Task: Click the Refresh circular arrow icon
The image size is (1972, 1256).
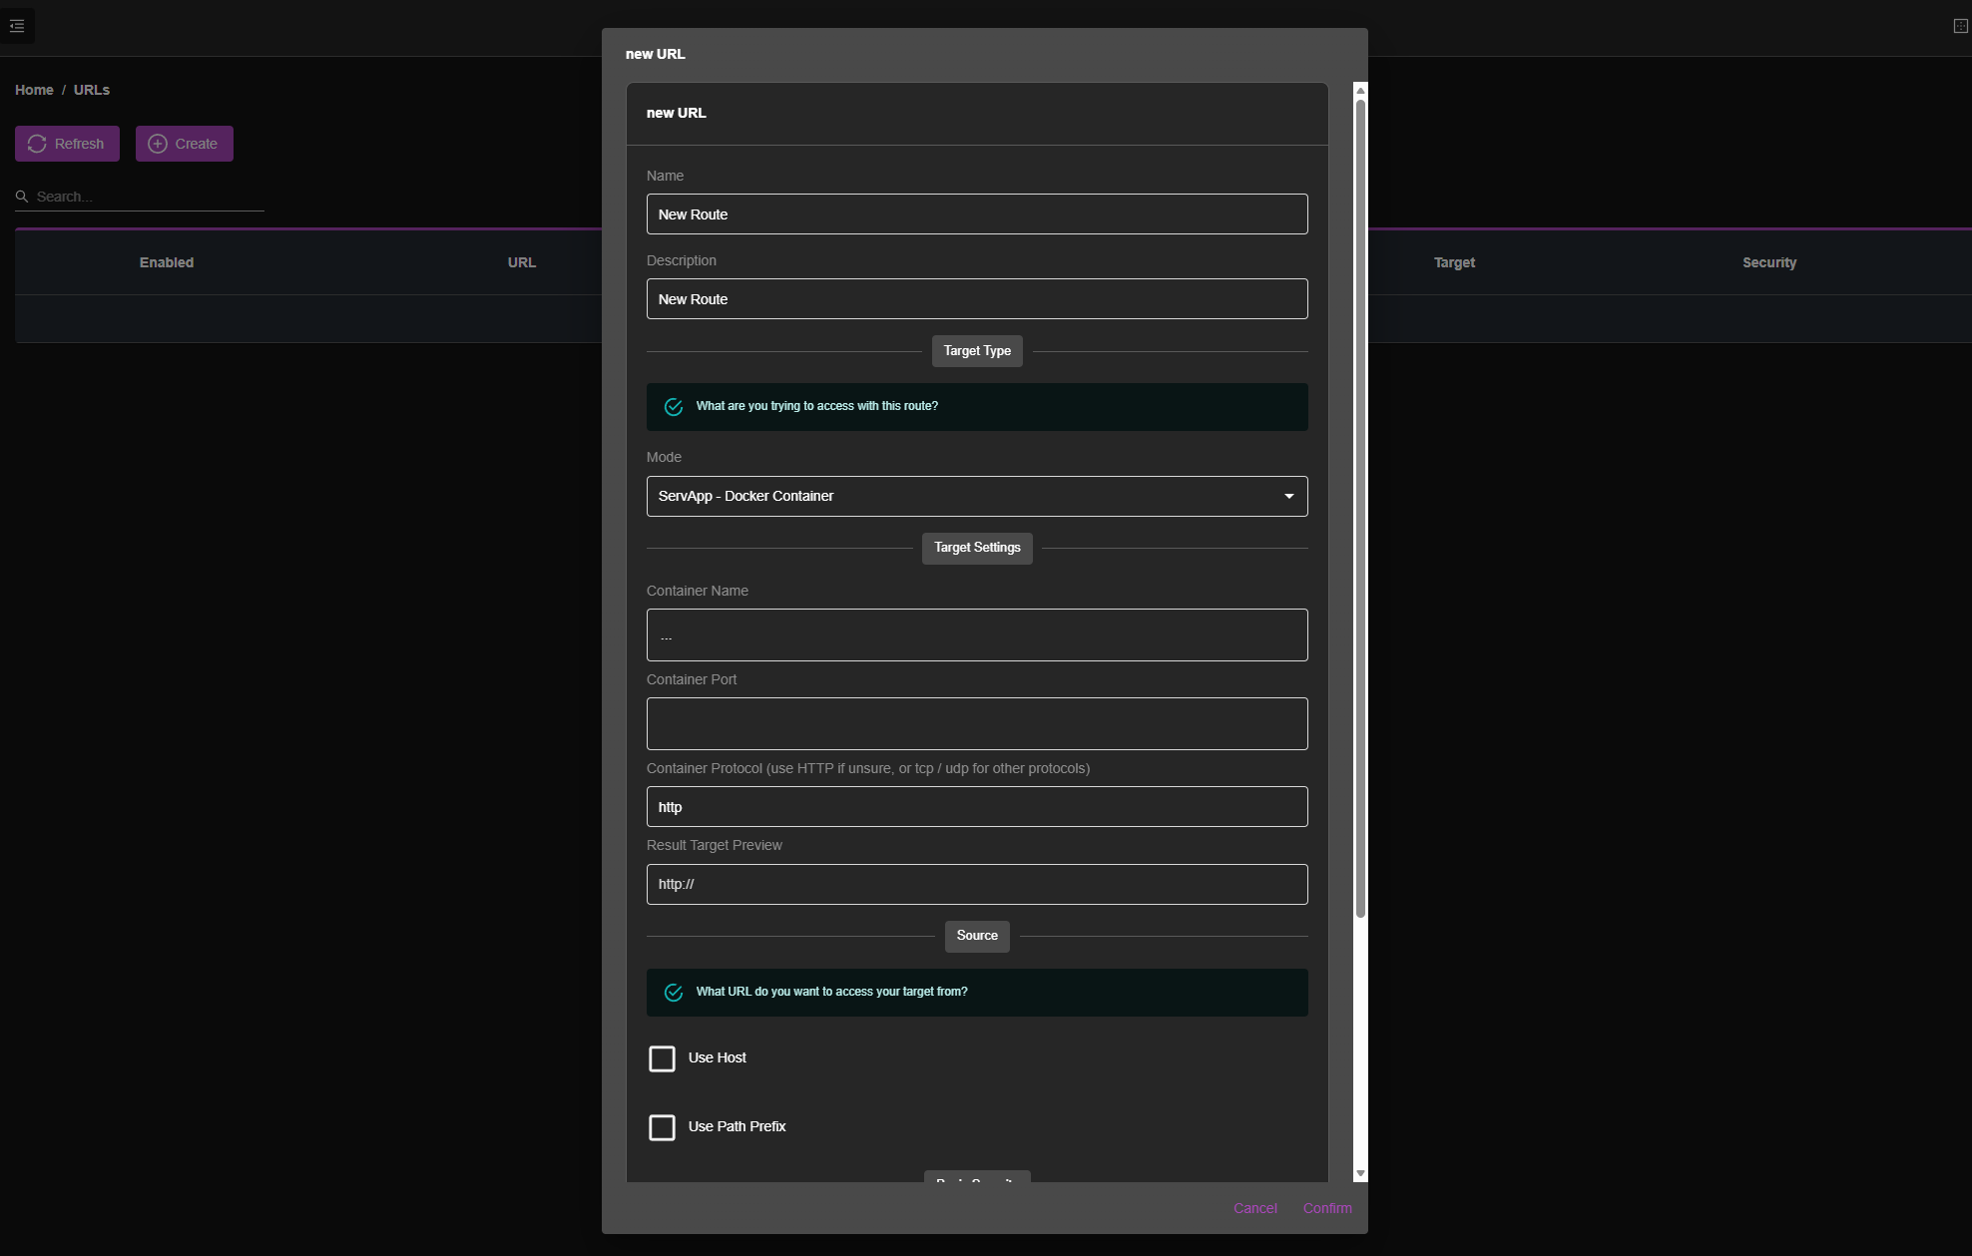Action: click(x=37, y=144)
